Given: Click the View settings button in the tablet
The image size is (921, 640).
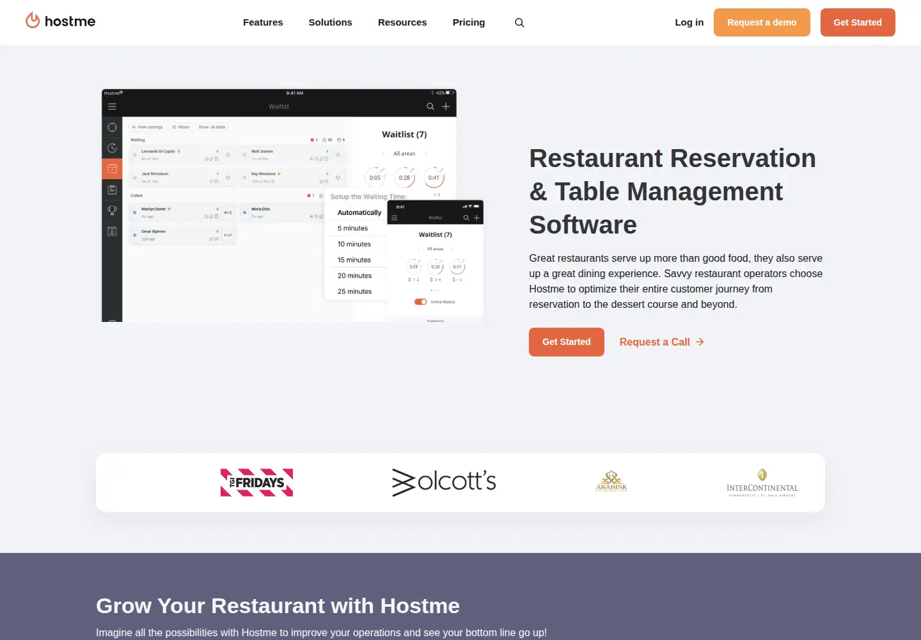Looking at the screenshot, I should tap(147, 127).
